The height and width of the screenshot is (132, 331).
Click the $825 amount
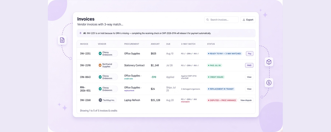tap(154, 54)
